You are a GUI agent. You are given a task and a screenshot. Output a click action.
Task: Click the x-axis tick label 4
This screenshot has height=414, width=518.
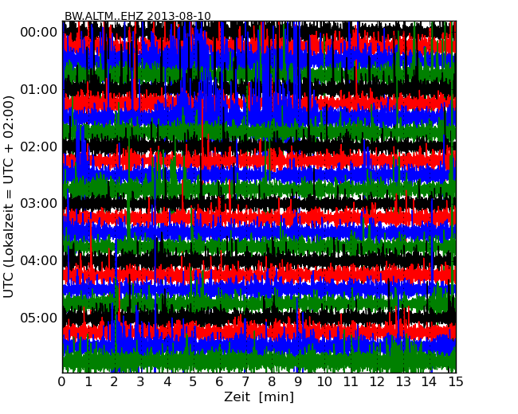[x=167, y=381]
